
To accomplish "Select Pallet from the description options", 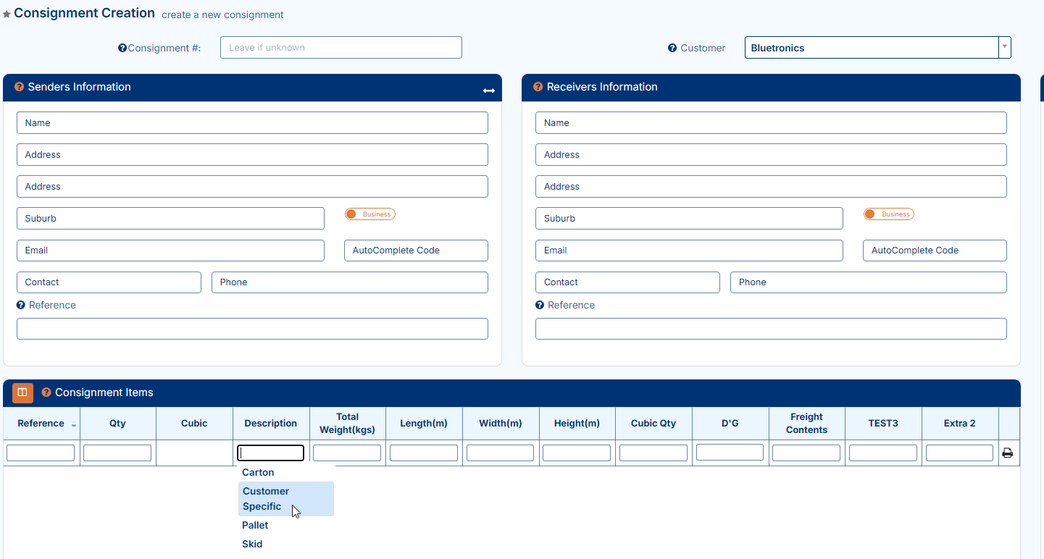I will [x=255, y=525].
